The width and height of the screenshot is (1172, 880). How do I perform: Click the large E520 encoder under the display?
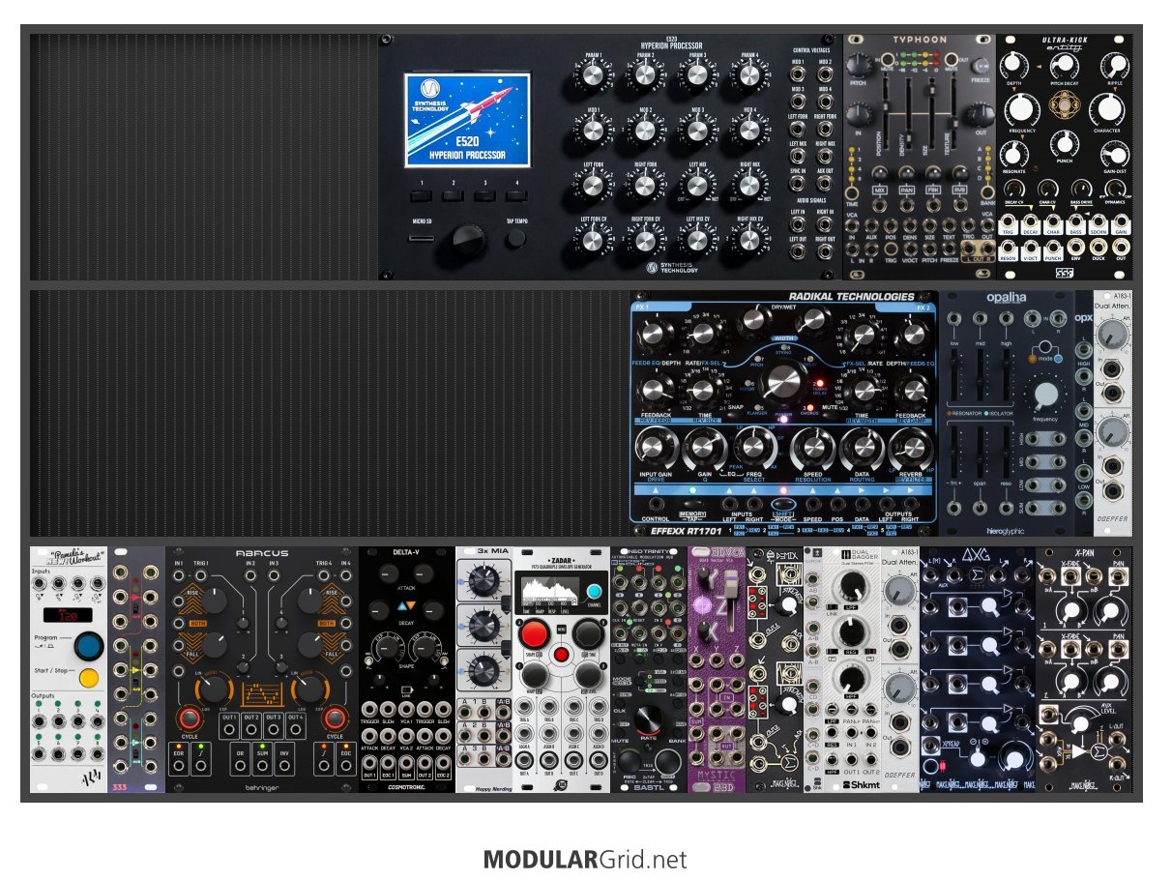468,239
